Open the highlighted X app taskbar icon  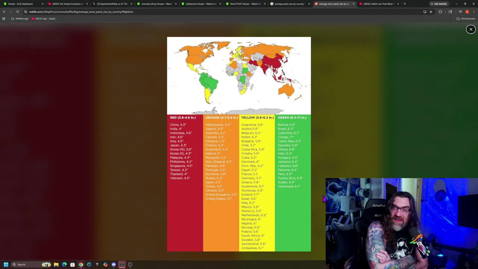[122, 265]
